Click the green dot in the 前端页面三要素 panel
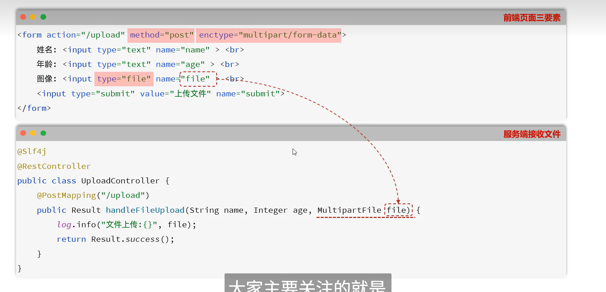606x292 pixels. [43, 17]
